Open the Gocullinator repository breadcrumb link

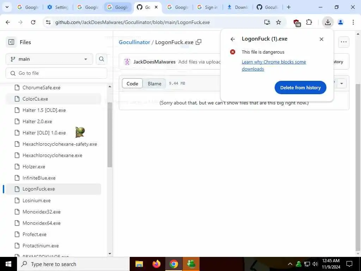134,42
